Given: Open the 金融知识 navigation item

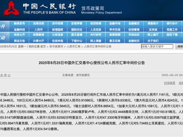Looking at the screenshot, I should coord(134,41).
